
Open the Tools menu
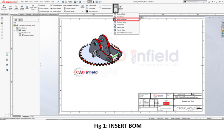41,2
